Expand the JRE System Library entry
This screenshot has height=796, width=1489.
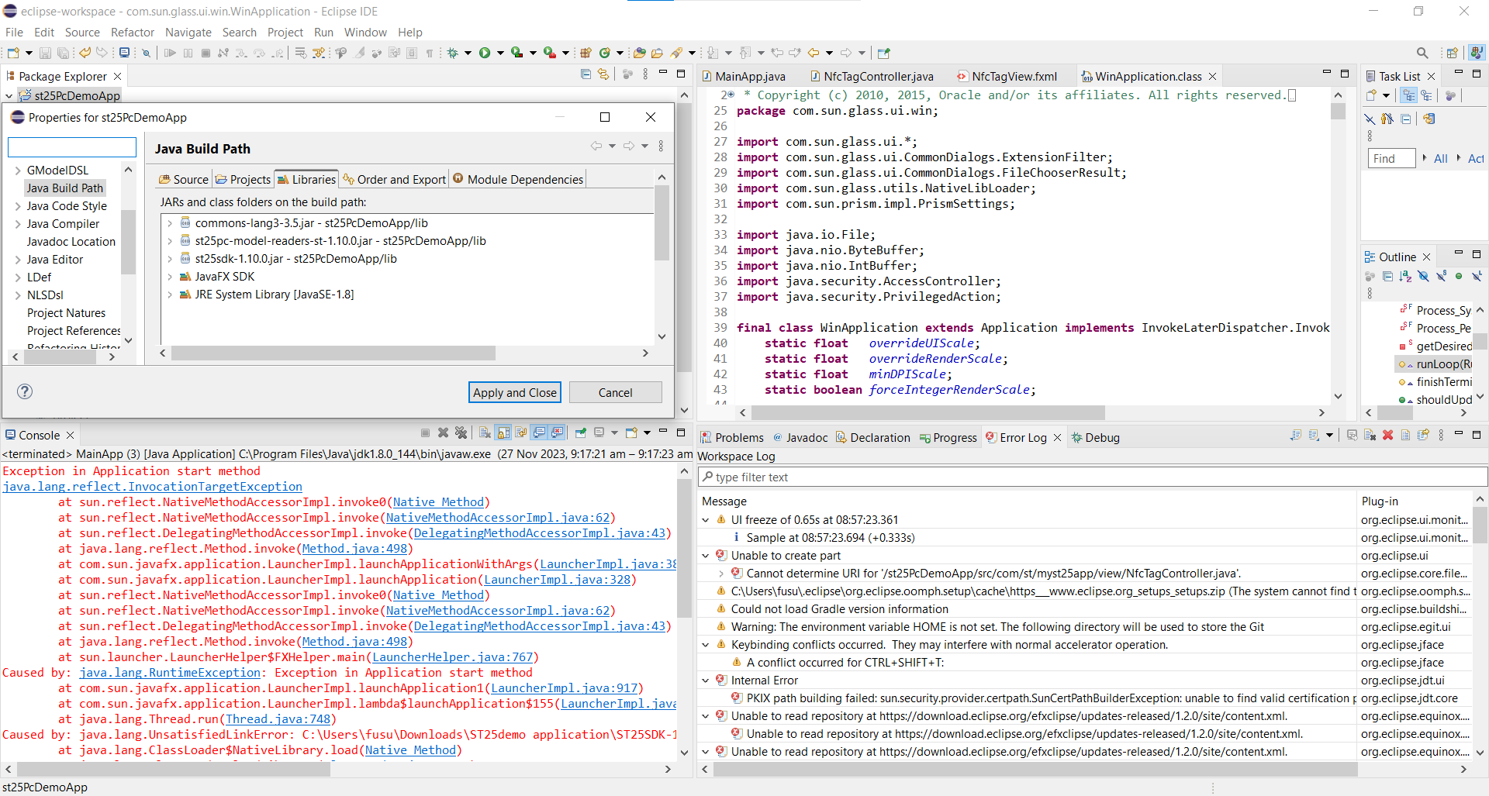pyautogui.click(x=170, y=295)
